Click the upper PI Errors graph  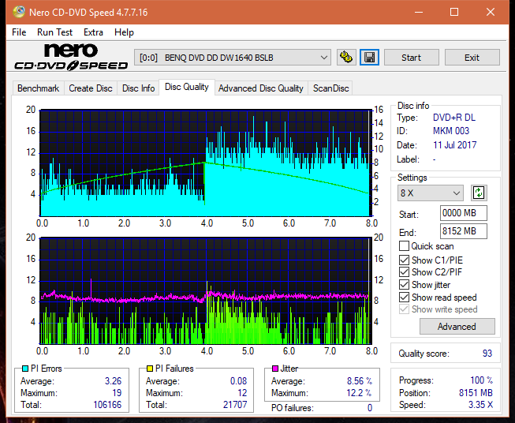click(x=206, y=163)
